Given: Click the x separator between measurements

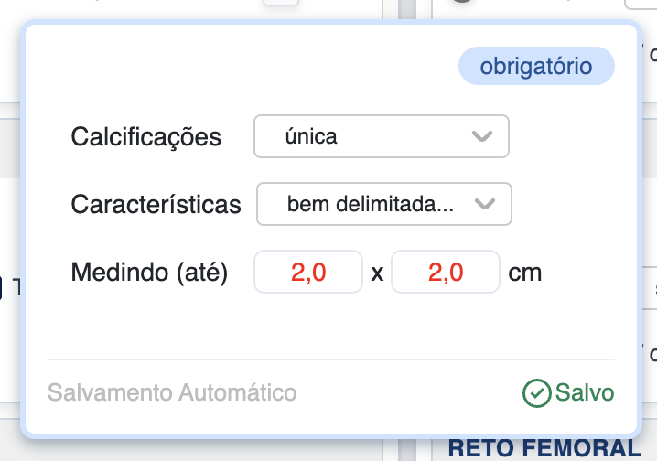Looking at the screenshot, I should coord(377,273).
